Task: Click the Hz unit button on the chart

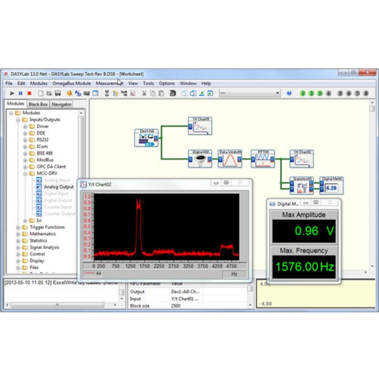Action: [x=234, y=274]
